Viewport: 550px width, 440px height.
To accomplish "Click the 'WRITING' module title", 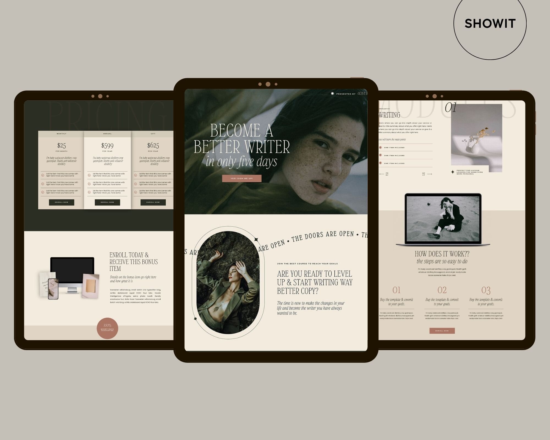I will point(389,115).
